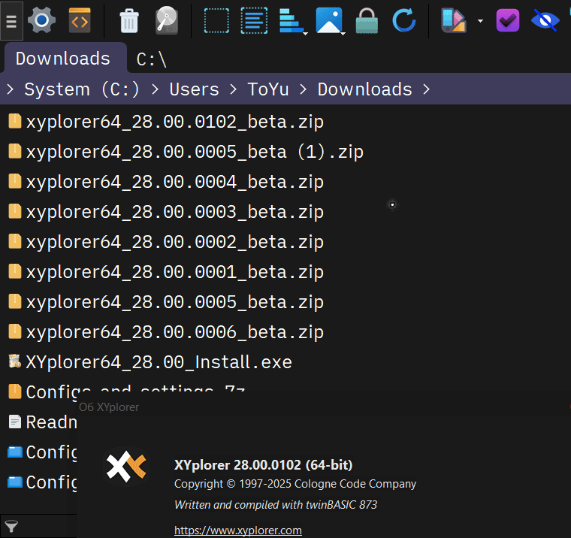571x538 pixels.
Task: Select xyplorer64_28.00.0004_beta.zip
Action: 175,182
